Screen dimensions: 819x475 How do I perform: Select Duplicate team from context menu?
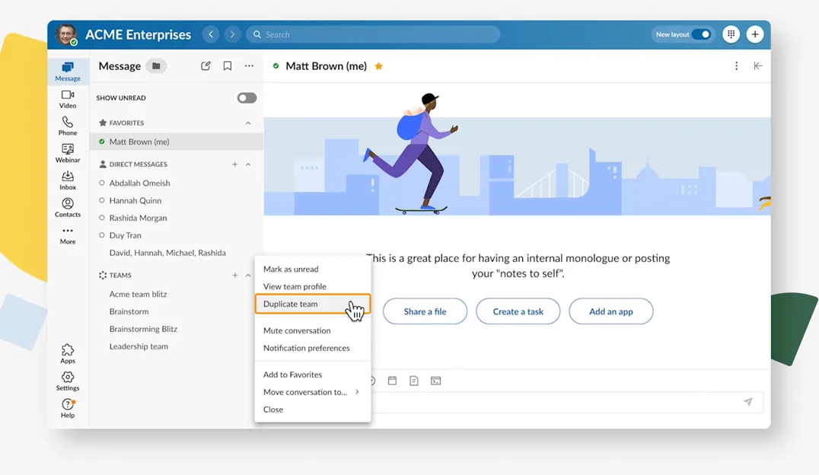tap(291, 304)
